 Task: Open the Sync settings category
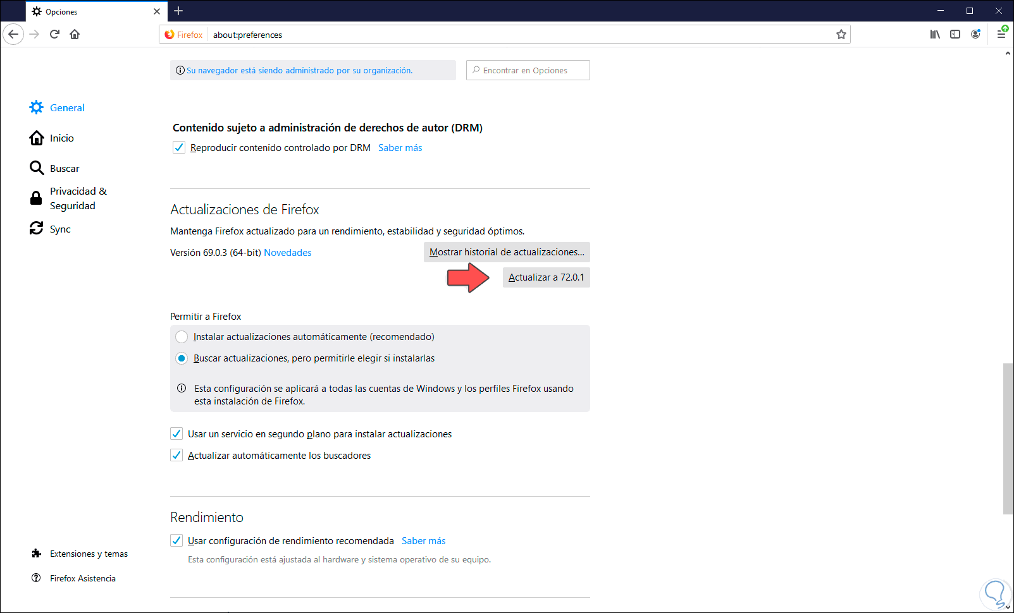50,229
